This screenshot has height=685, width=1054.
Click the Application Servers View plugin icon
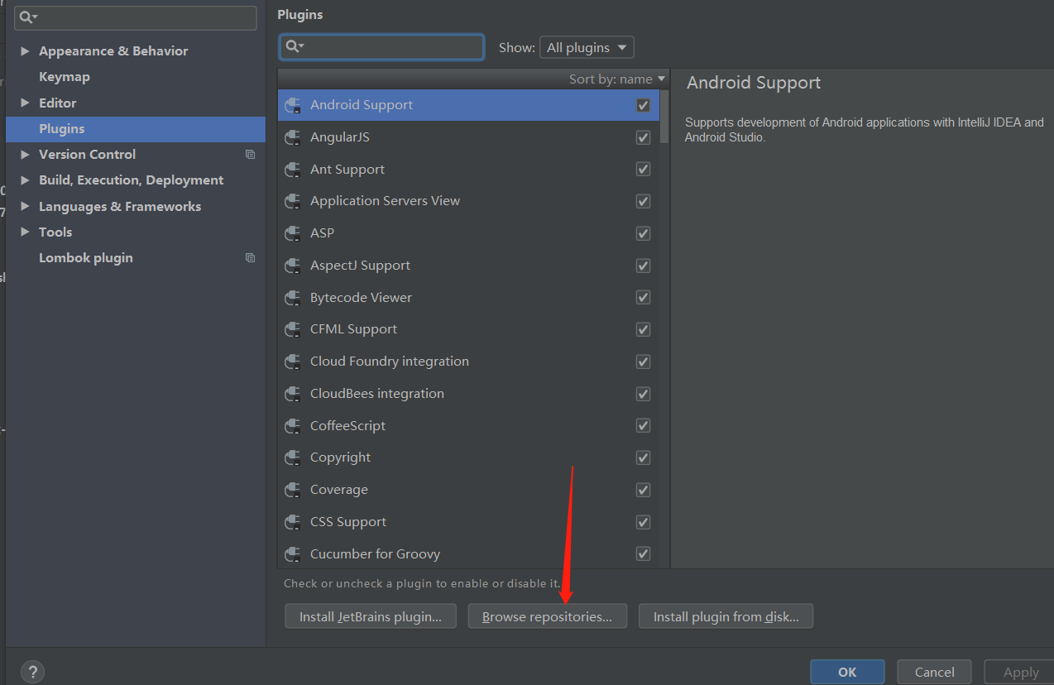coord(292,201)
